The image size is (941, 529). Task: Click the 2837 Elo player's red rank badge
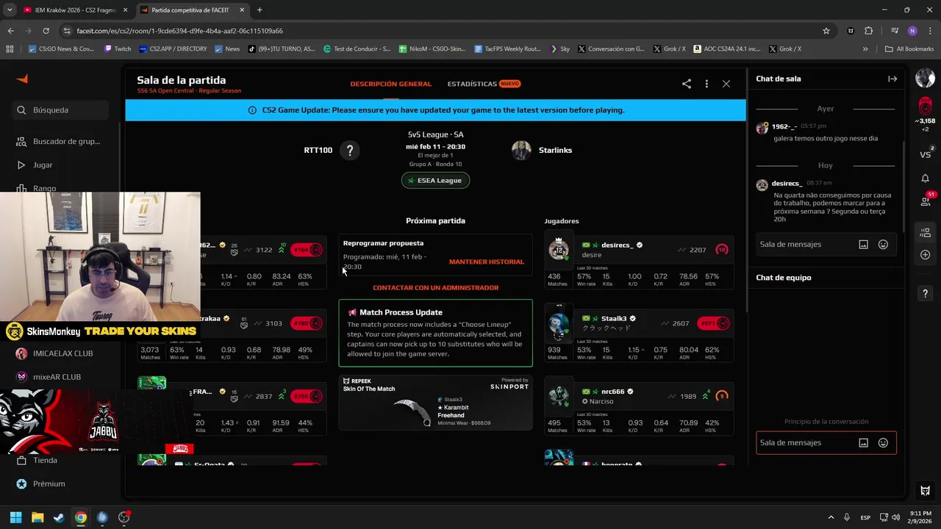tap(307, 396)
